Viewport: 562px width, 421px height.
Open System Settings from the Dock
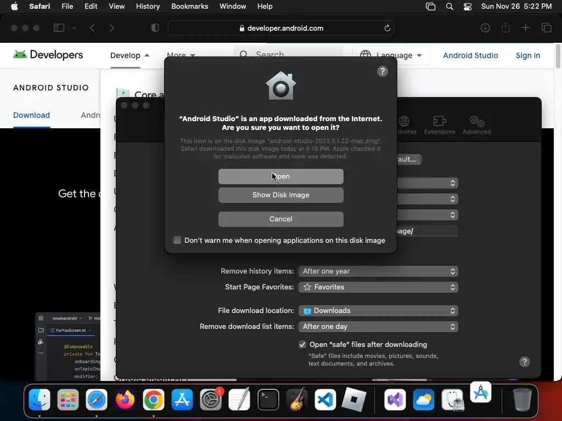[211, 400]
